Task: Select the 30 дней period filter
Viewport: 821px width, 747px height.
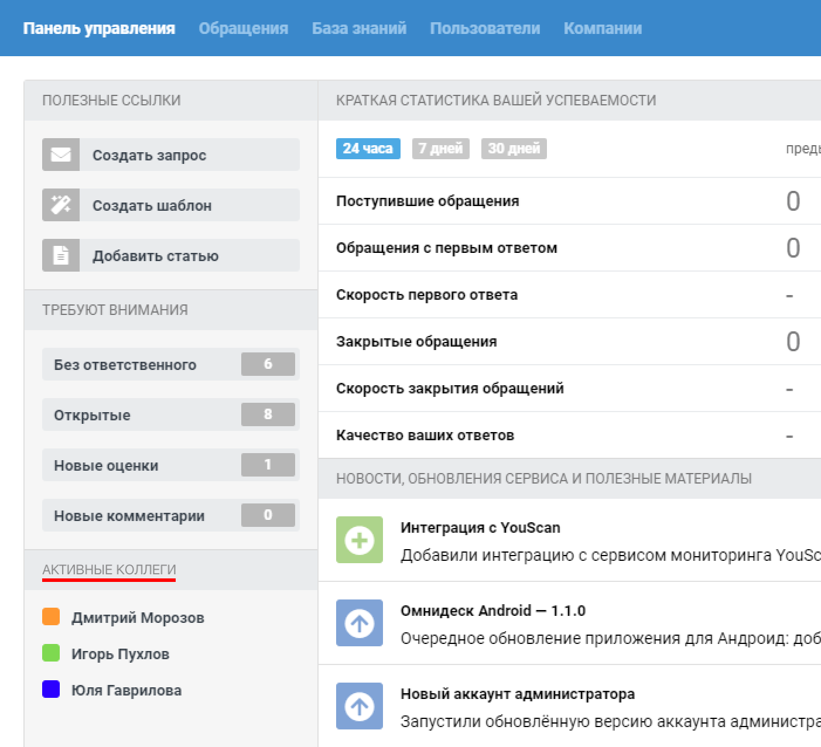Action: pos(514,149)
